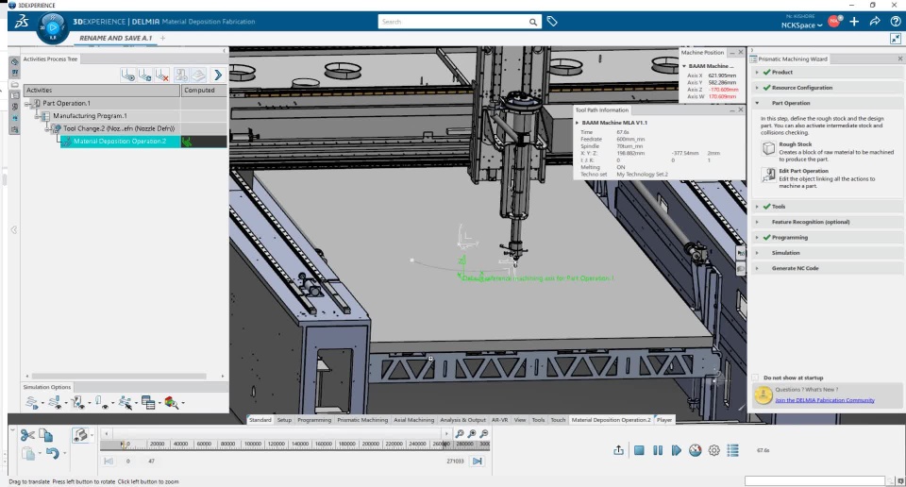Collapse the Part Operation wizard section

tap(757, 103)
